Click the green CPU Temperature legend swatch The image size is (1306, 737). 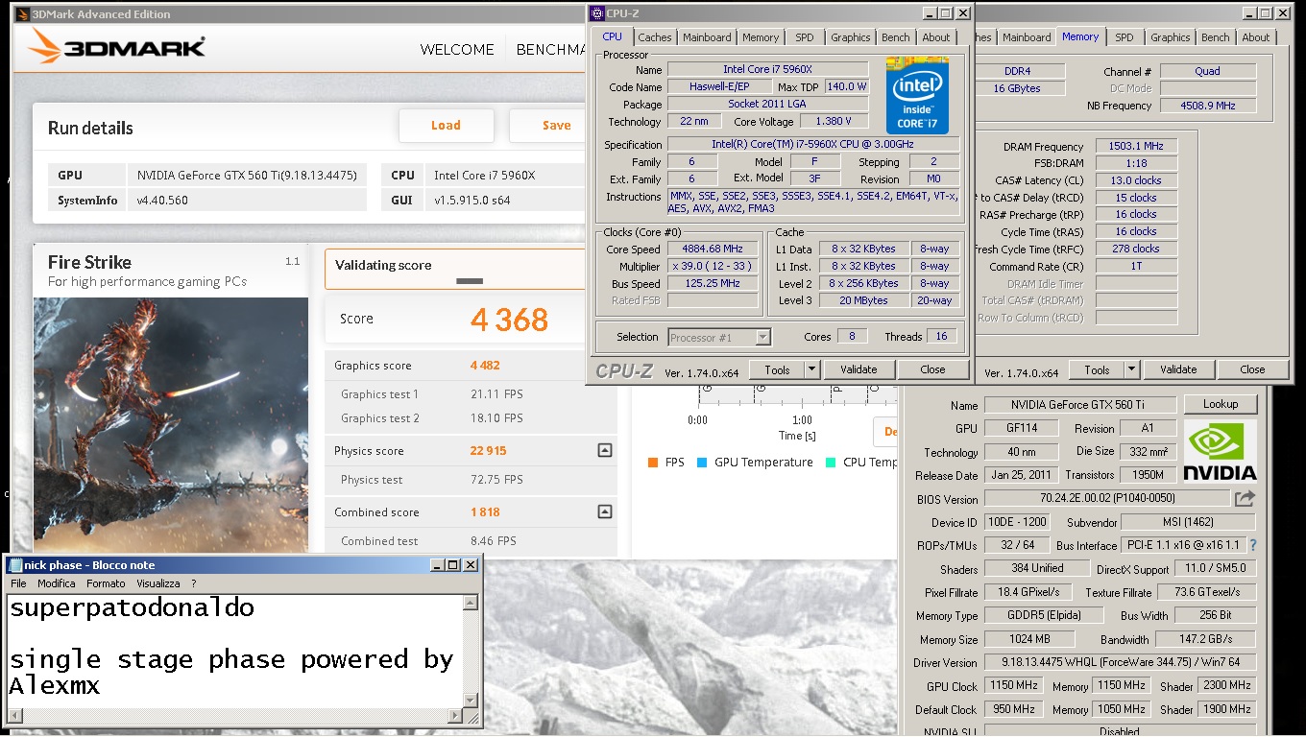[x=831, y=463]
